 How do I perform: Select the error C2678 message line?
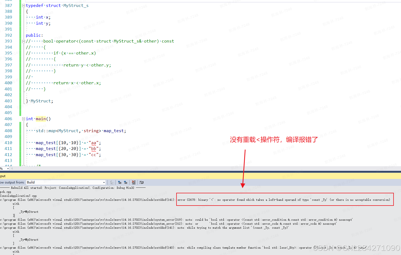point(267,200)
